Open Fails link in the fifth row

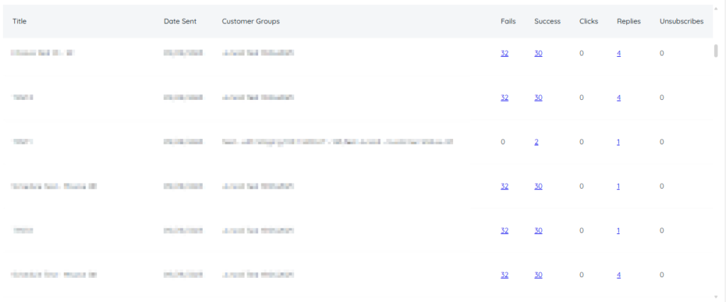pyautogui.click(x=504, y=230)
